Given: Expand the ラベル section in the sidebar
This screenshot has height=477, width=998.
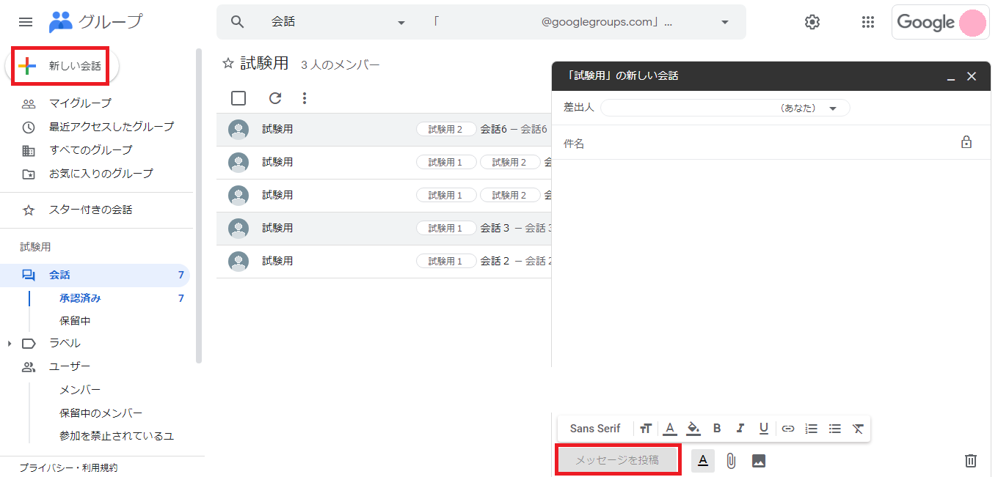Looking at the screenshot, I should coord(9,342).
